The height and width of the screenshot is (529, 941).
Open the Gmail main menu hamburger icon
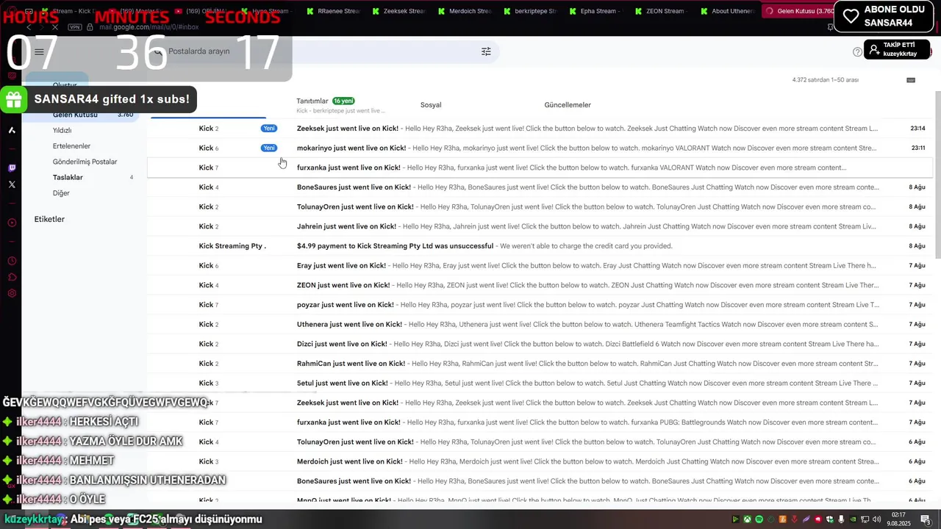point(39,52)
